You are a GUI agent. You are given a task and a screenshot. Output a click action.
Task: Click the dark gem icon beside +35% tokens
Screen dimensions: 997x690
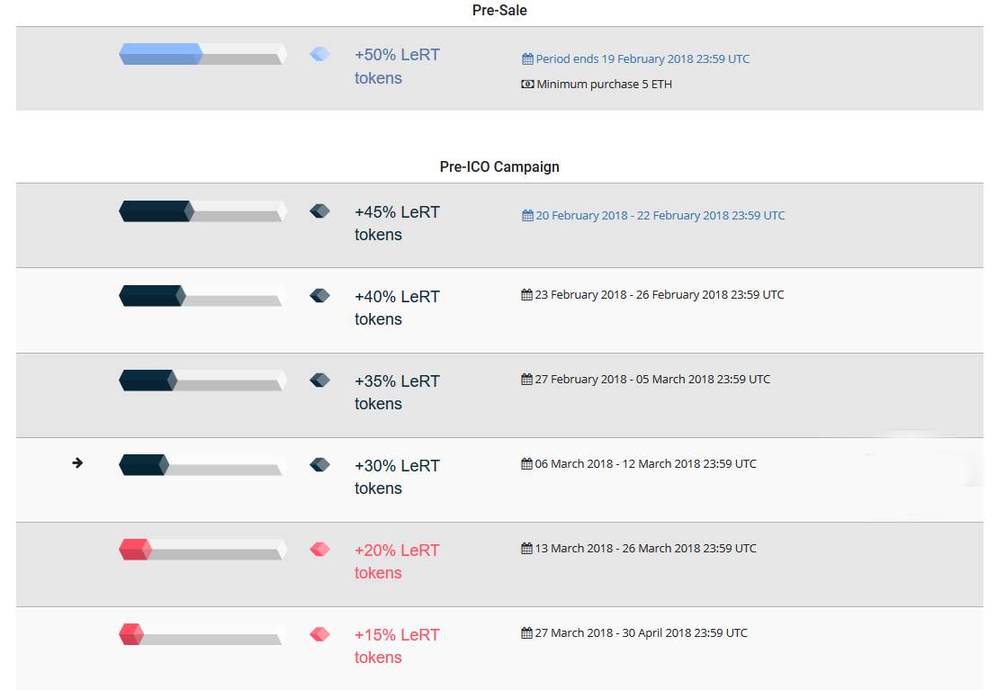tap(319, 381)
